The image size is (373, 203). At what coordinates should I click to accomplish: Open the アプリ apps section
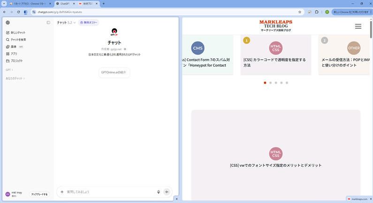14,54
